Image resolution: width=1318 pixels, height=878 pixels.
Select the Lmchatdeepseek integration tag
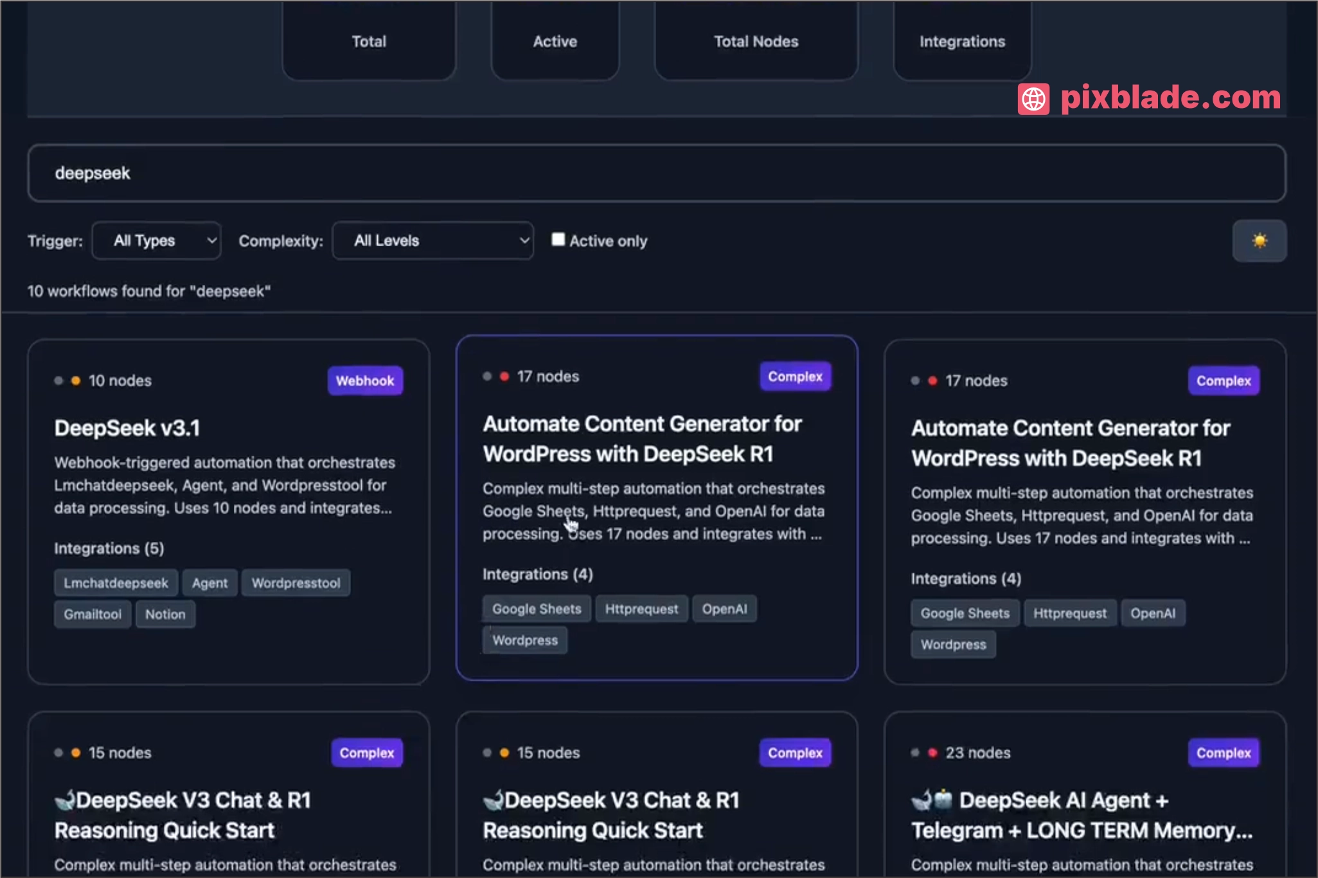(x=116, y=583)
